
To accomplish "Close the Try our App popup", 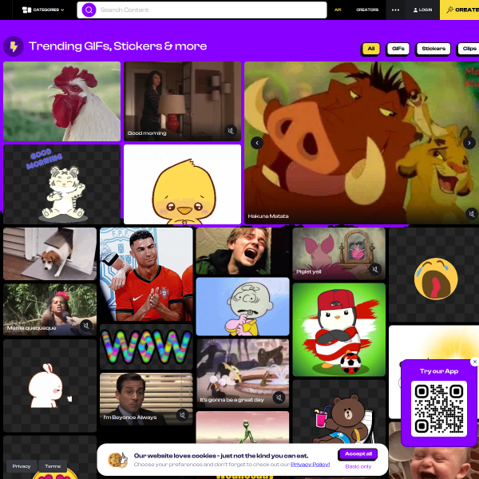I will tap(474, 362).
